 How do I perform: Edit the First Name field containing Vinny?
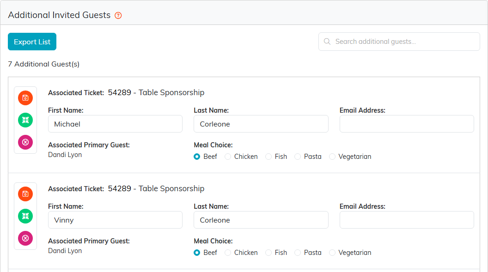click(115, 220)
